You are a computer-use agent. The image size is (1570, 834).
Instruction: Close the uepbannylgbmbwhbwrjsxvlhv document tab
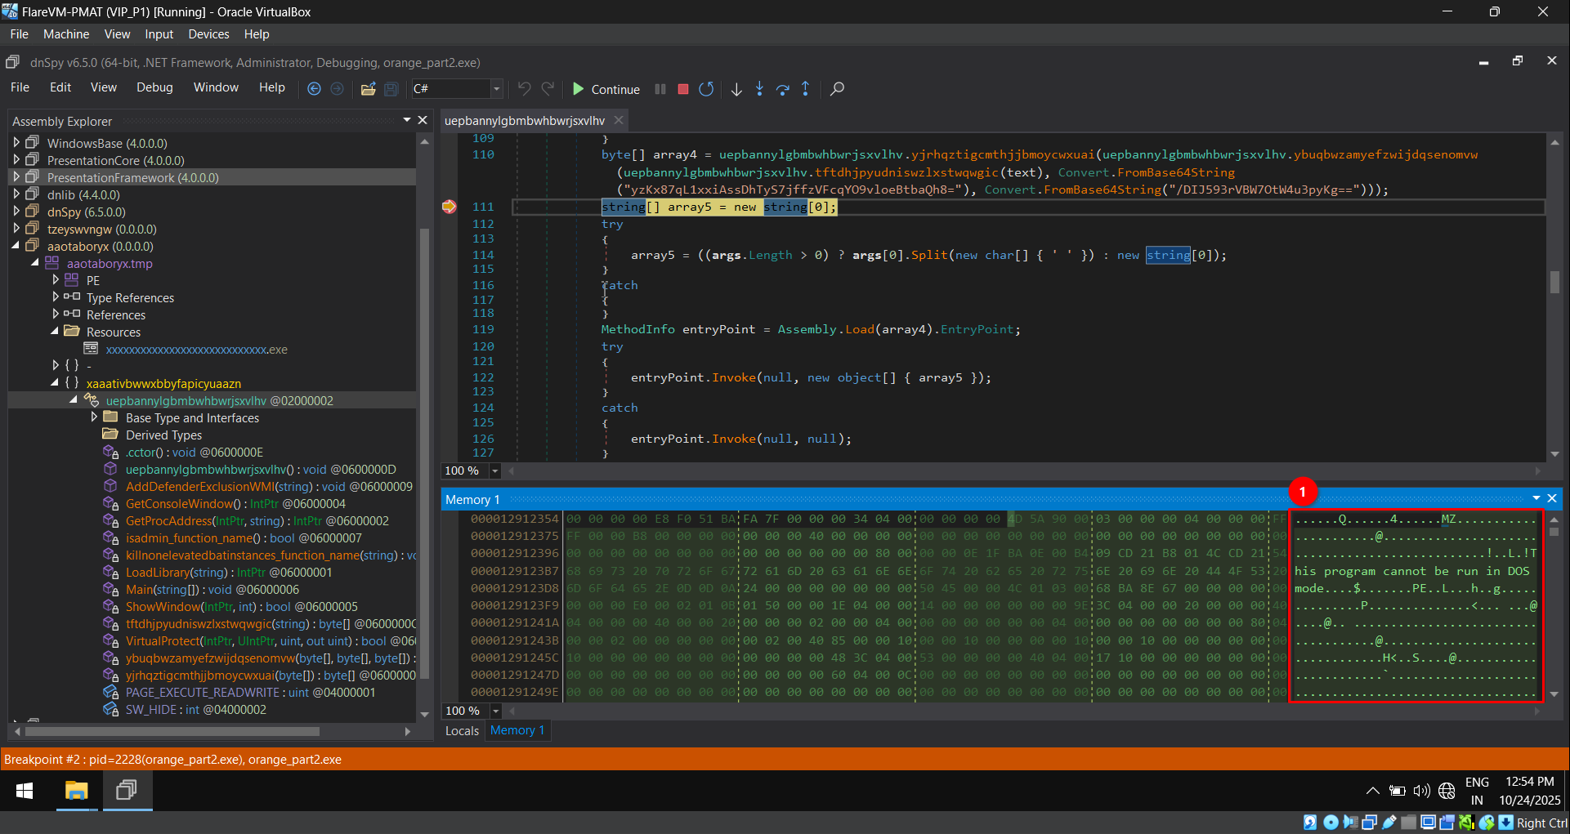(619, 121)
